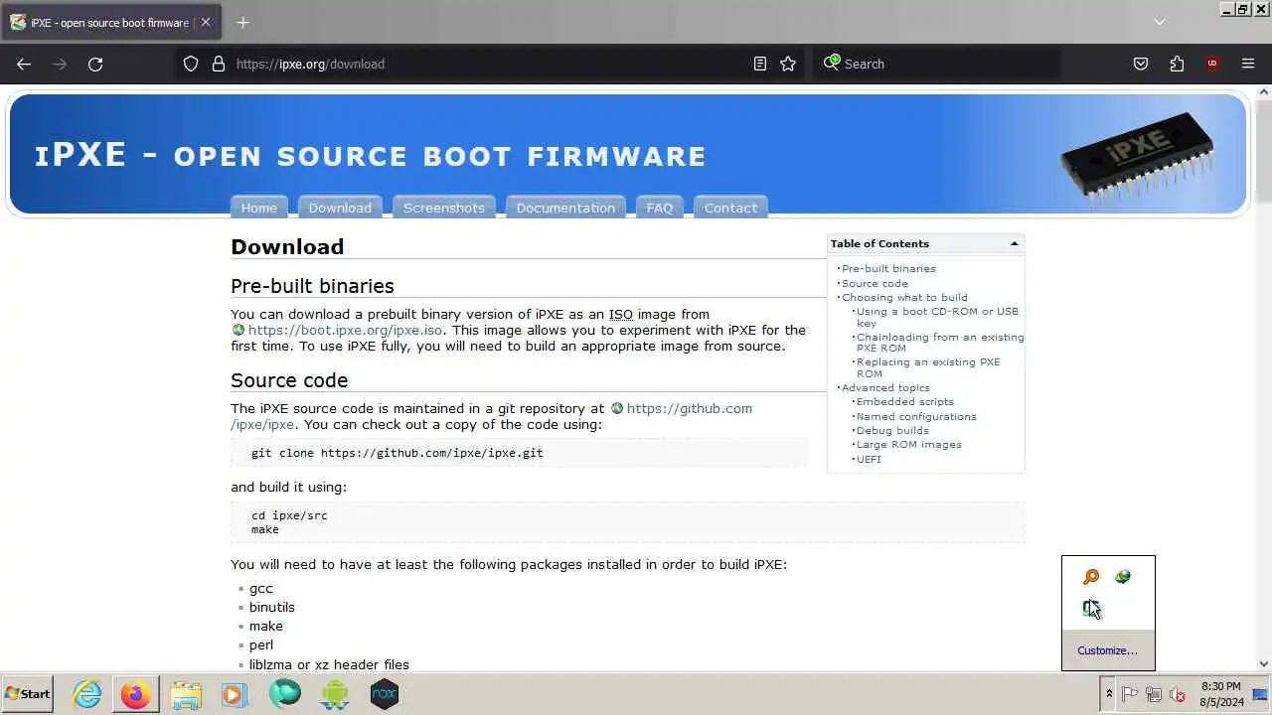Image resolution: width=1272 pixels, height=715 pixels.
Task: Open the Firefox extensions puzzle icon
Action: tap(1177, 64)
